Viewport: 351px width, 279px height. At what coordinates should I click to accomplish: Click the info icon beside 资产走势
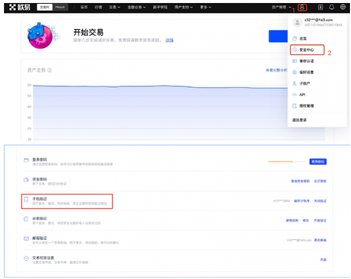point(50,70)
